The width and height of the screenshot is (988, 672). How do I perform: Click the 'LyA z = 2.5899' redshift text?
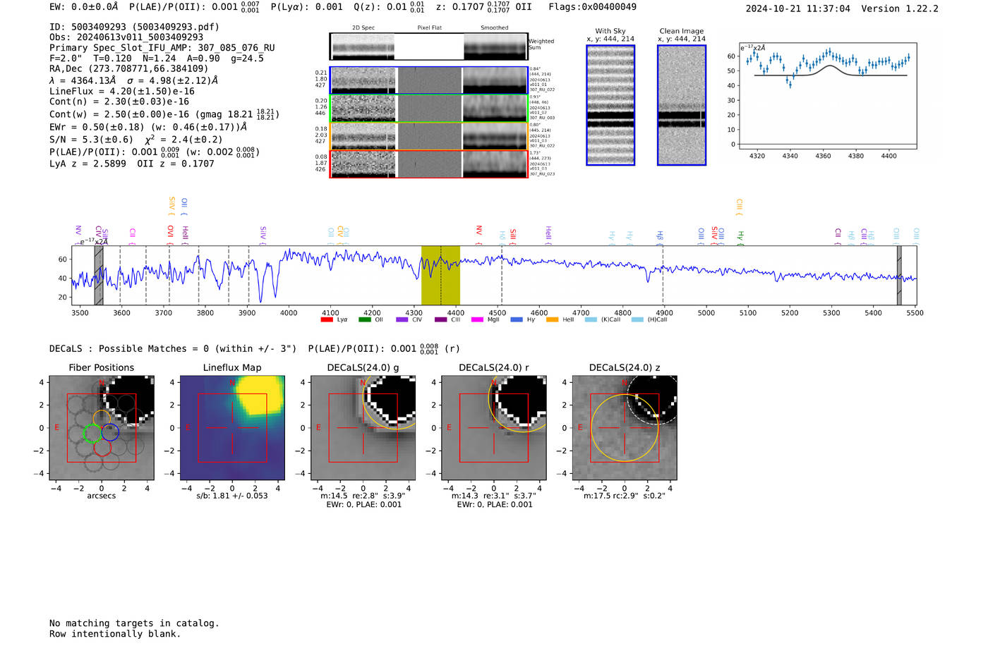coord(88,164)
